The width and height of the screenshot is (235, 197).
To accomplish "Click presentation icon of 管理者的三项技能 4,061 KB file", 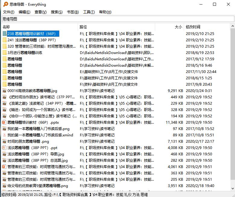I will (x=4, y=167).
